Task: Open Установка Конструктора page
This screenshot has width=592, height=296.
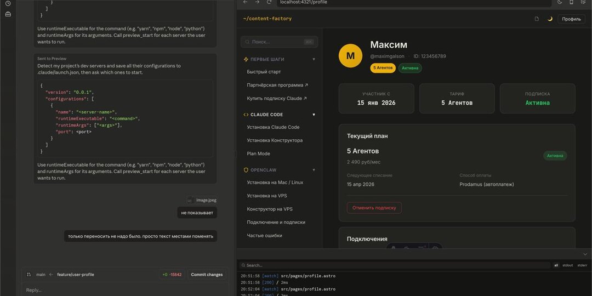Action: 275,140
